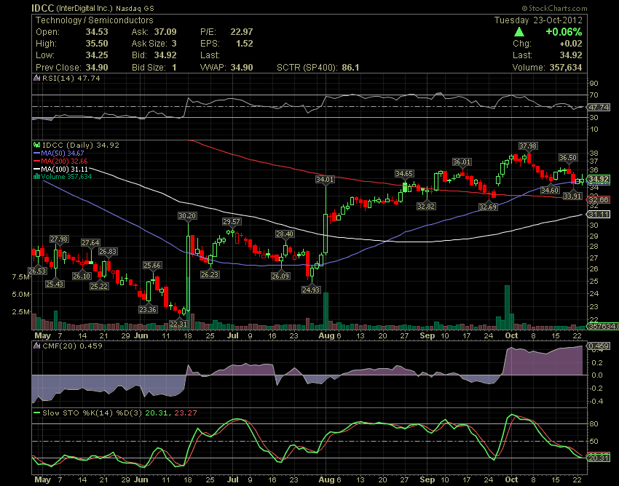Click the EPS value 1.52
Screen dimensions: 619x486
coord(245,44)
